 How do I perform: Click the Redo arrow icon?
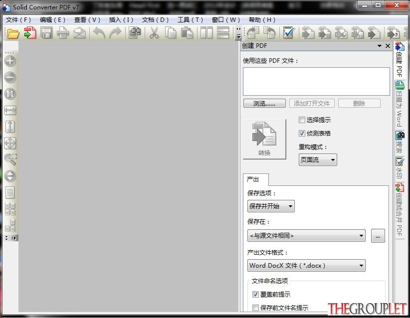(x=115, y=33)
